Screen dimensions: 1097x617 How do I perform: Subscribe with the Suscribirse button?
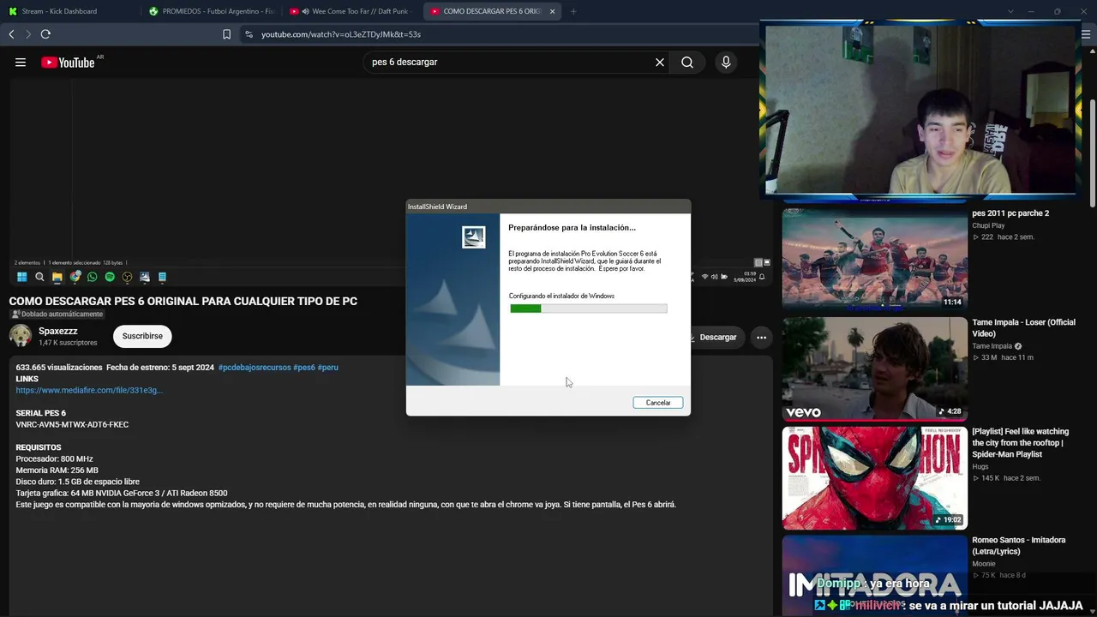click(x=142, y=337)
